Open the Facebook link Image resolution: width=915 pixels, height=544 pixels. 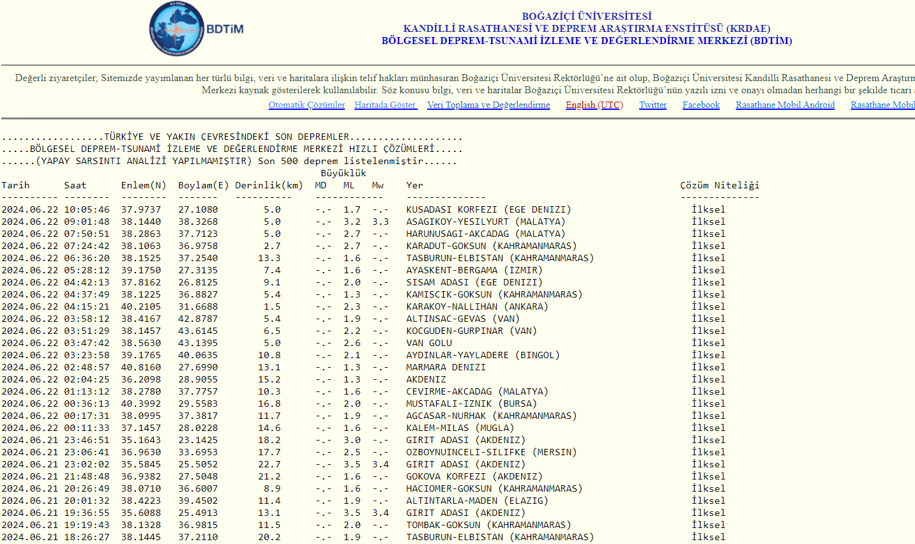pos(701,105)
